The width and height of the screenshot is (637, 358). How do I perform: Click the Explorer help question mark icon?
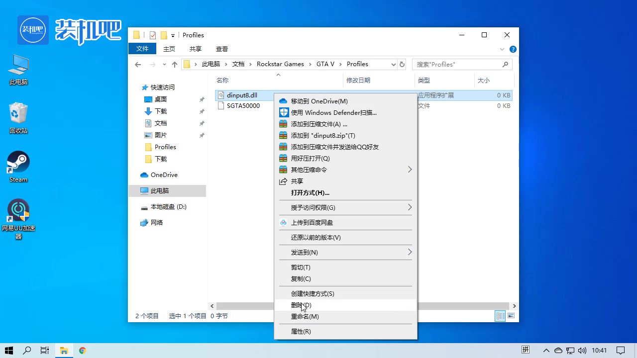point(513,49)
